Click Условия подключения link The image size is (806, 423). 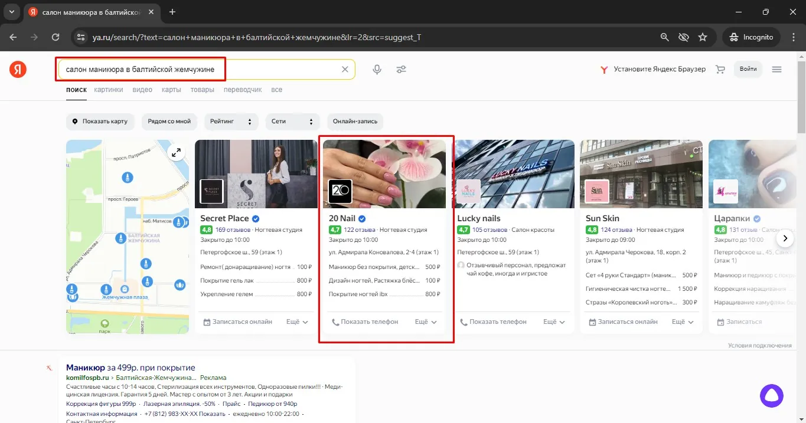(759, 346)
